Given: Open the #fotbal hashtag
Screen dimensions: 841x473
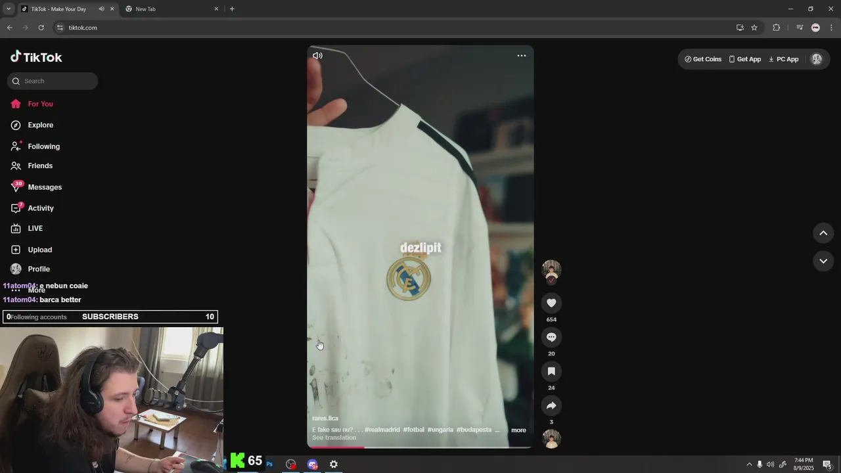Looking at the screenshot, I should tap(414, 430).
